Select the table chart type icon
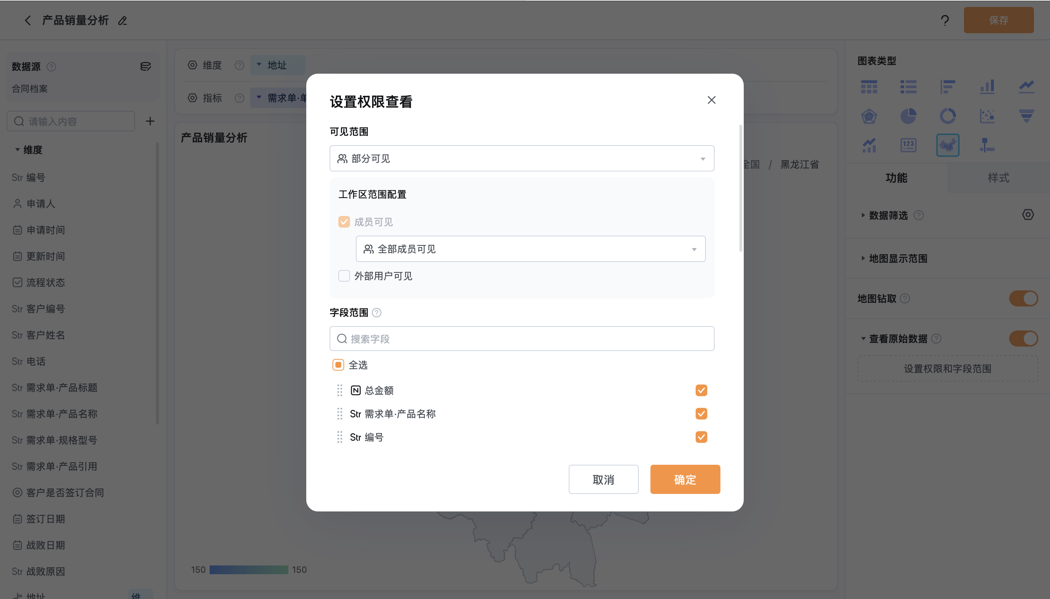The height and width of the screenshot is (599, 1050). (x=869, y=87)
